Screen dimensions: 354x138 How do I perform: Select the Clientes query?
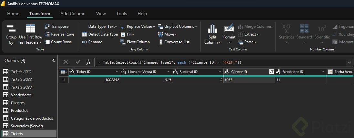(x=18, y=103)
